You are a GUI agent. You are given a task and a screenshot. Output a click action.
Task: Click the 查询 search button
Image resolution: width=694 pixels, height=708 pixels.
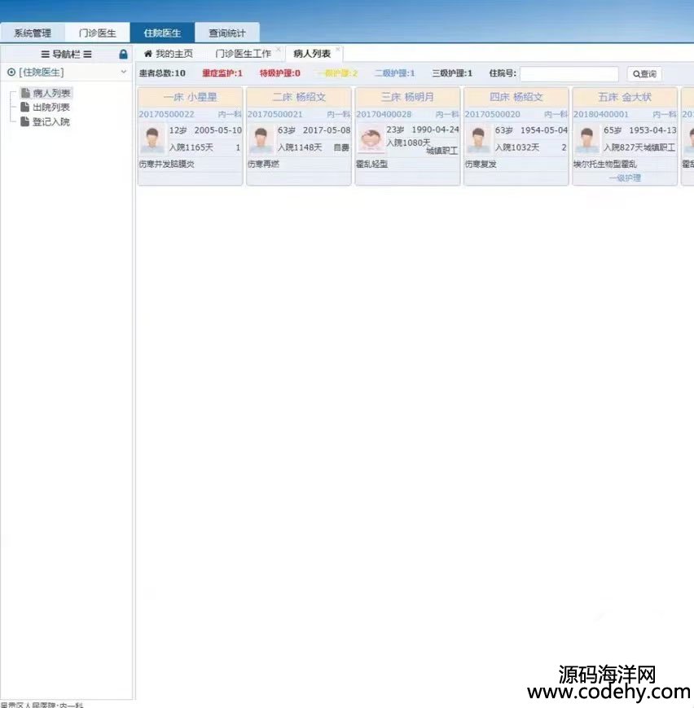(644, 73)
